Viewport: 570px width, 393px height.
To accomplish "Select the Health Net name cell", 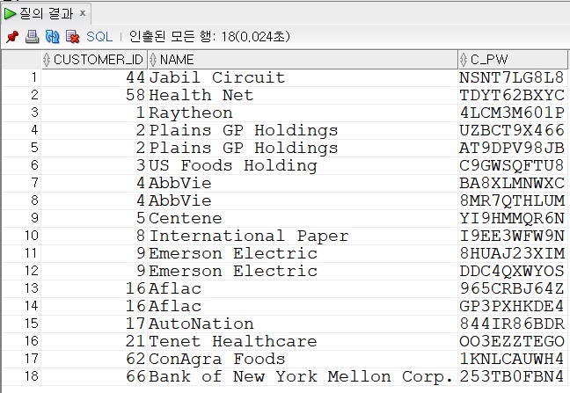I will [303, 95].
